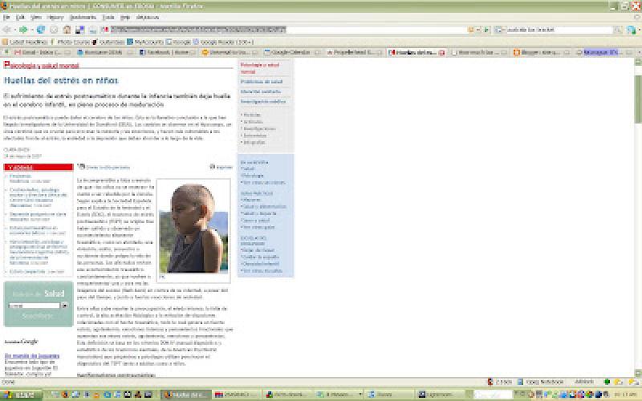
Task: Click the Suscribirse button
Action: 37,316
